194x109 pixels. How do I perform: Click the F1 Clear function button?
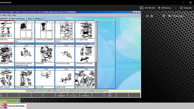[x=3, y=95]
